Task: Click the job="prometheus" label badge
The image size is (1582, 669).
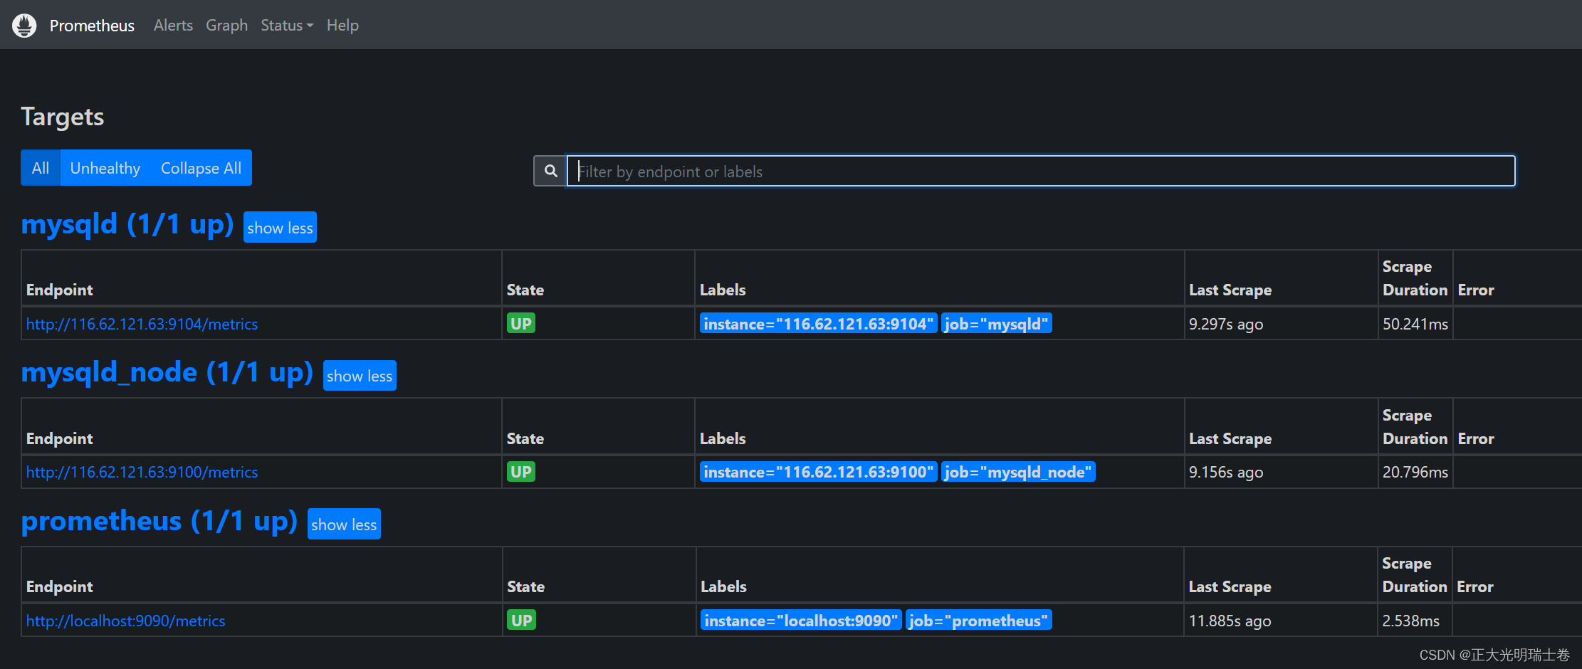Action: pyautogui.click(x=978, y=620)
